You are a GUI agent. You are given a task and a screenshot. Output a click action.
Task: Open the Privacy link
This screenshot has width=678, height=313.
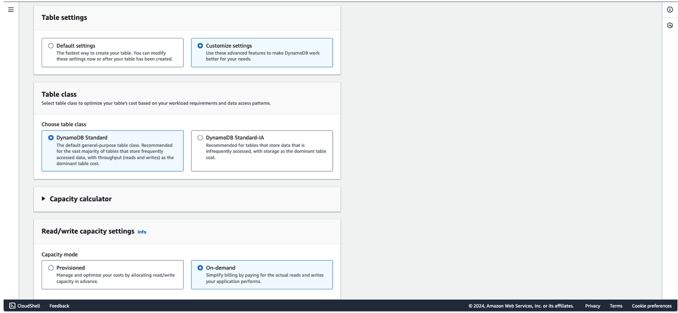point(592,306)
